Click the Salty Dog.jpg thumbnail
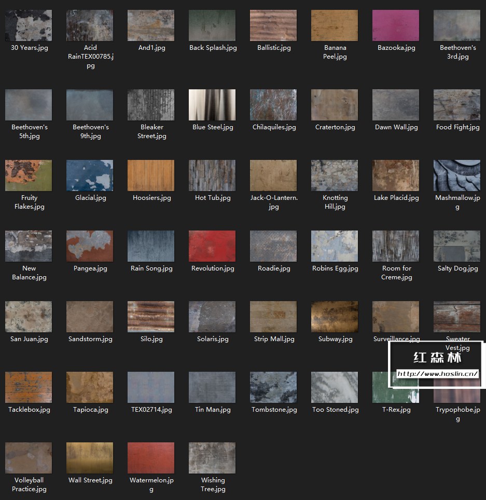The height and width of the screenshot is (500, 486). 457,246
